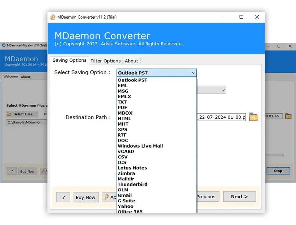Choose EMLX saving format
This screenshot has width=296, height=225.
(157, 96)
